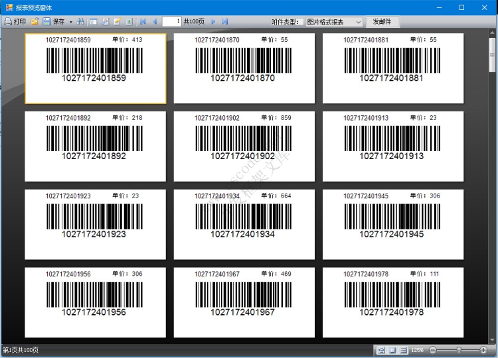Click the 打印 print button
The width and height of the screenshot is (498, 358).
click(x=15, y=22)
